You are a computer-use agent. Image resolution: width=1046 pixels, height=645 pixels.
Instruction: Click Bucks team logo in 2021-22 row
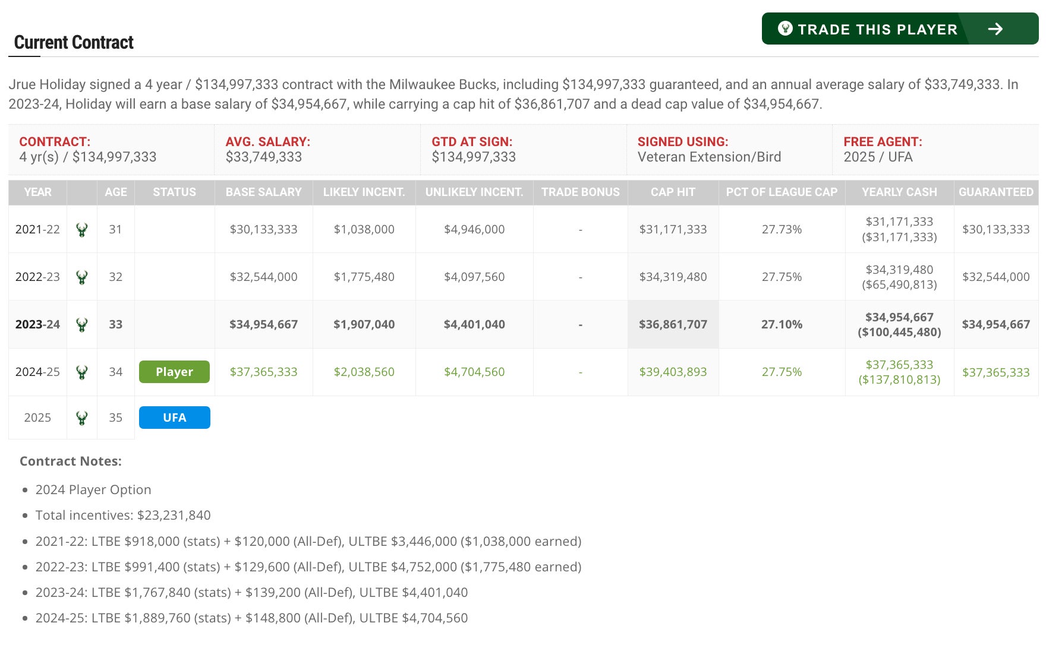point(82,230)
